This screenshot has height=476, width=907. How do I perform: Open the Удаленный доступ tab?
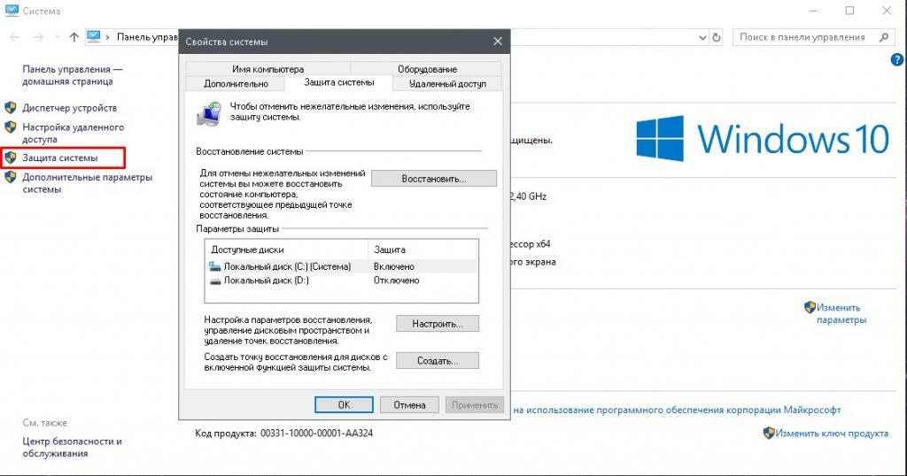pyautogui.click(x=447, y=84)
